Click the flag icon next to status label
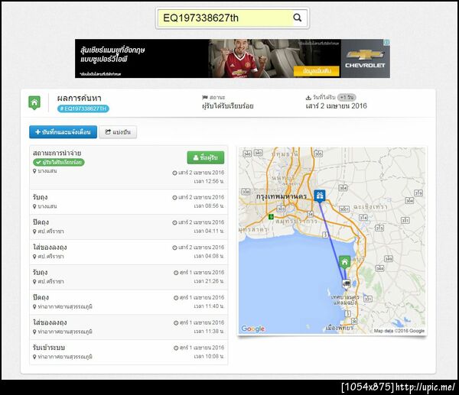 click(x=204, y=97)
